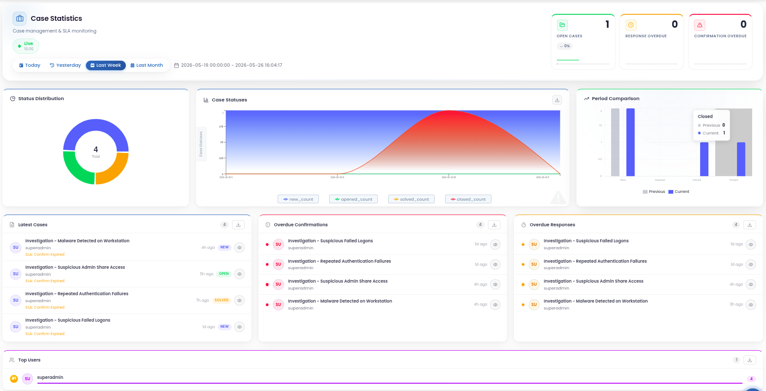Image resolution: width=766 pixels, height=391 pixels.
Task: View Suspicious Admin Share Access in Overdue Responses
Action: coord(751,284)
